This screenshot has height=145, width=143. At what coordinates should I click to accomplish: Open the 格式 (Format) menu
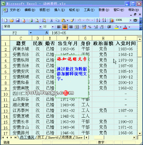click(74, 10)
